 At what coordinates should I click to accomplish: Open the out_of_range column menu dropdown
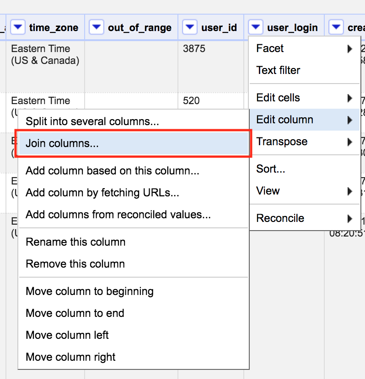pyautogui.click(x=97, y=26)
